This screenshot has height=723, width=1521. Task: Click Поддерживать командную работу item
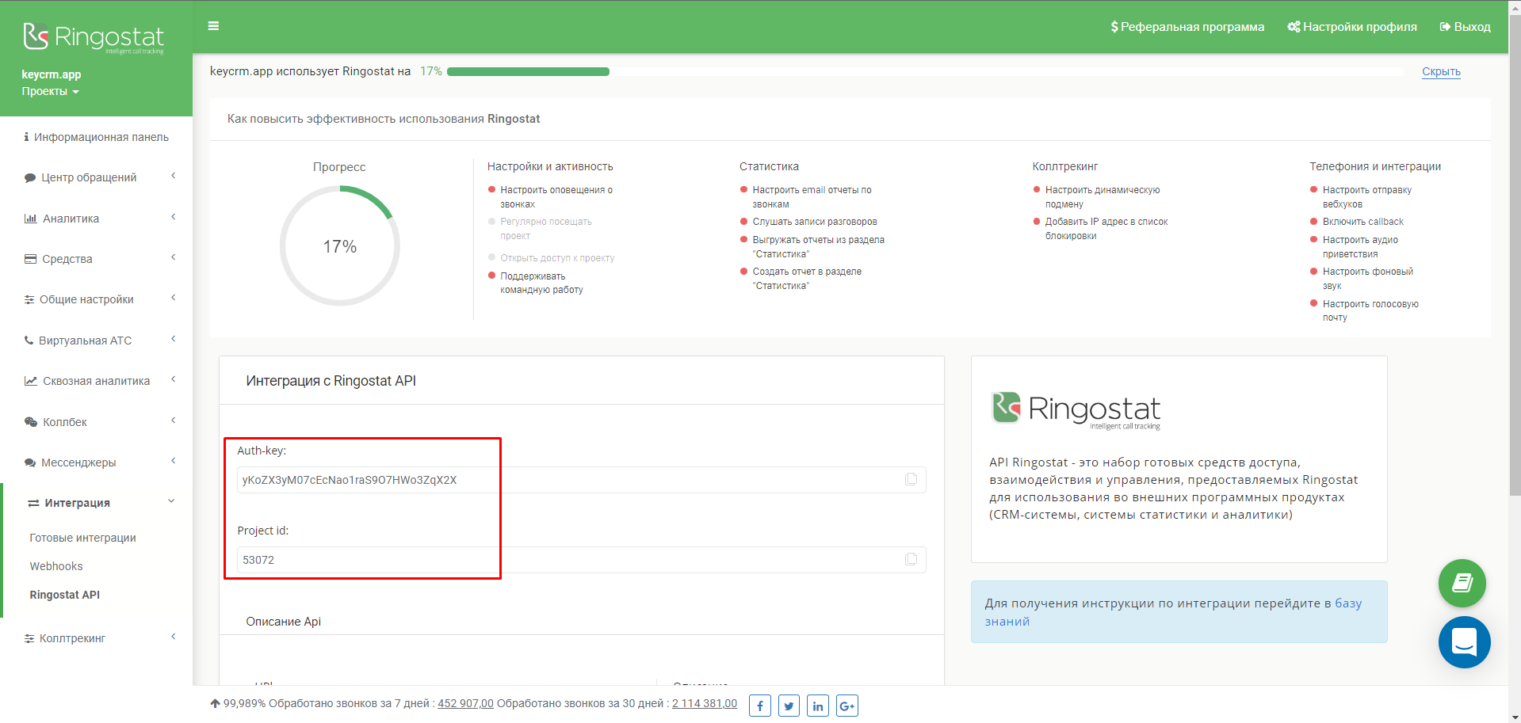click(541, 283)
